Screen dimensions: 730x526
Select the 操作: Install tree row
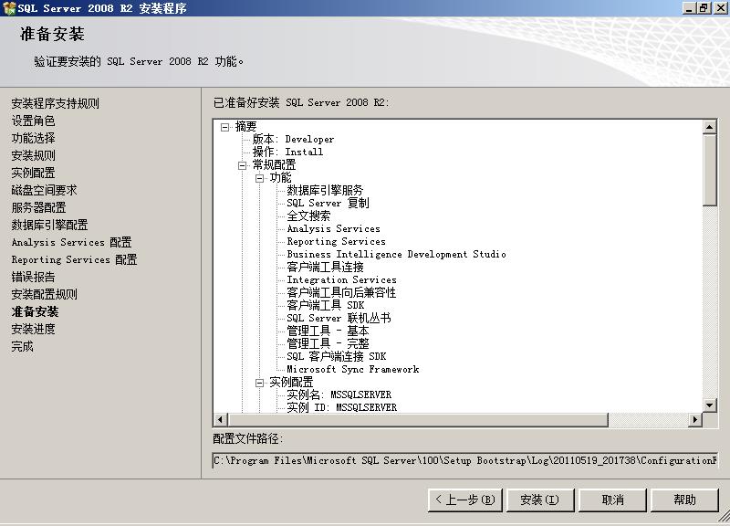pyautogui.click(x=287, y=152)
